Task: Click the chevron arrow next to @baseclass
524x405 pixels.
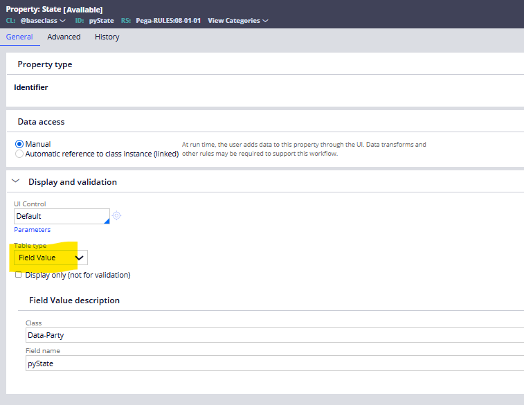Action: click(63, 21)
